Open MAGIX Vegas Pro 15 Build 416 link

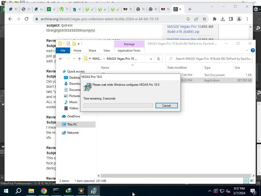point(184,29)
